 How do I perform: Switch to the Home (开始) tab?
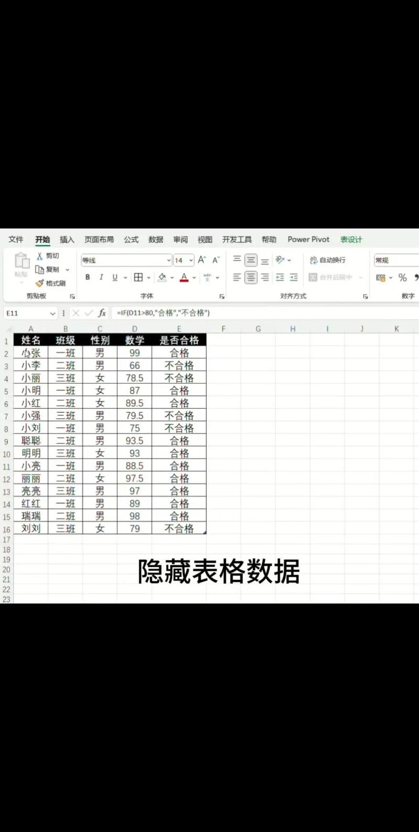(42, 240)
